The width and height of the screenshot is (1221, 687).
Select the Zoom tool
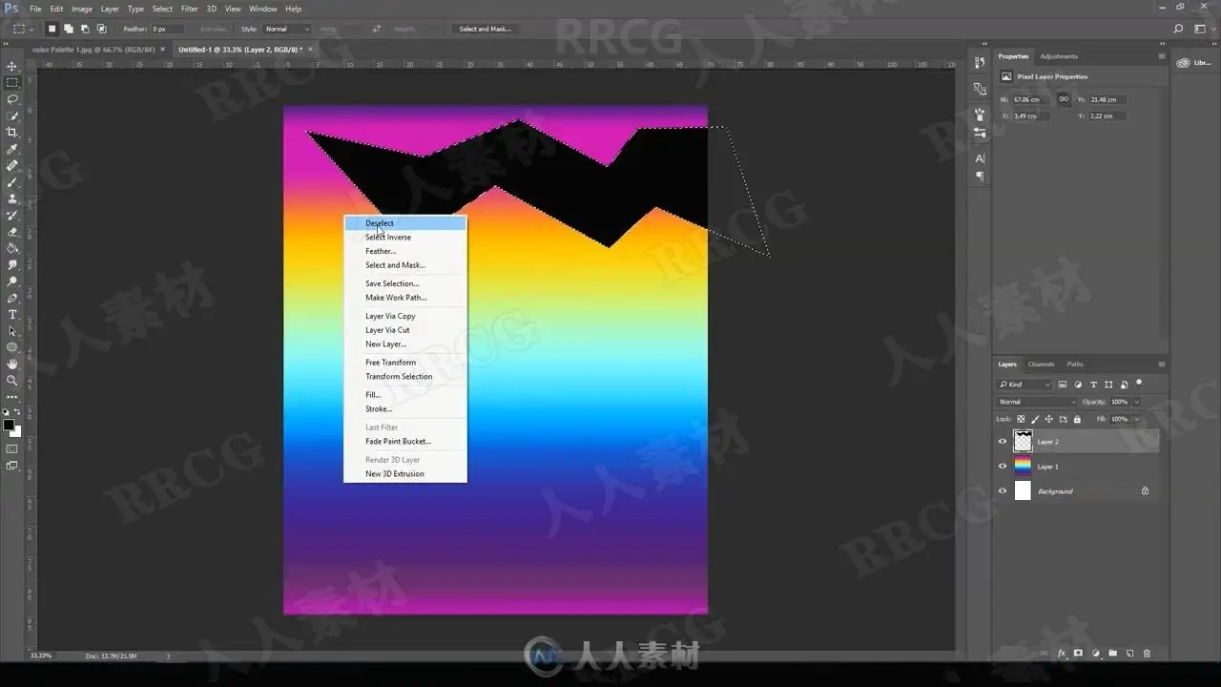(12, 380)
